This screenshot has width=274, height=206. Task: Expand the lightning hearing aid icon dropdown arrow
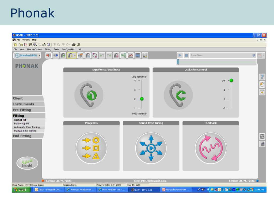[x=75, y=55]
